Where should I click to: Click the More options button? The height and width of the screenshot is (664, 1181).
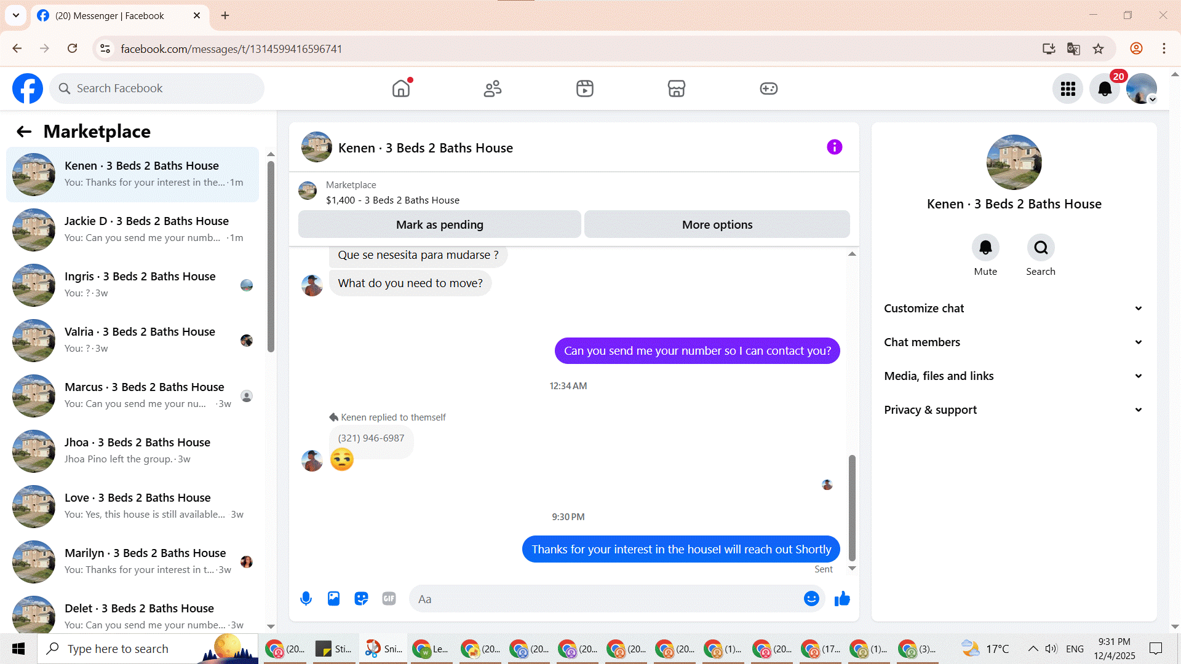[x=717, y=224]
